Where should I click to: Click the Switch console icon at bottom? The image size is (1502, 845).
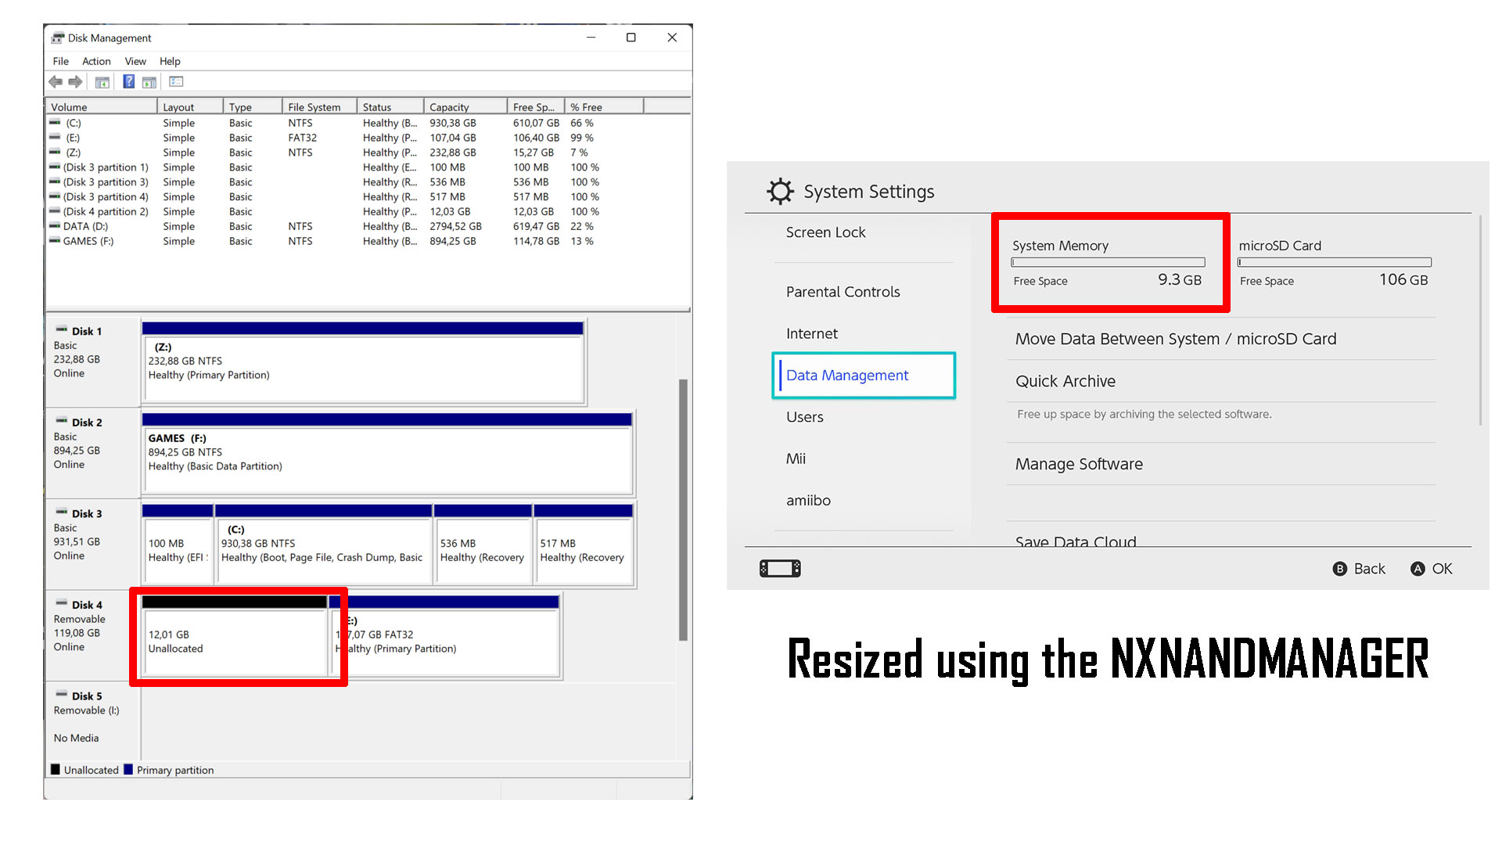coord(780,568)
